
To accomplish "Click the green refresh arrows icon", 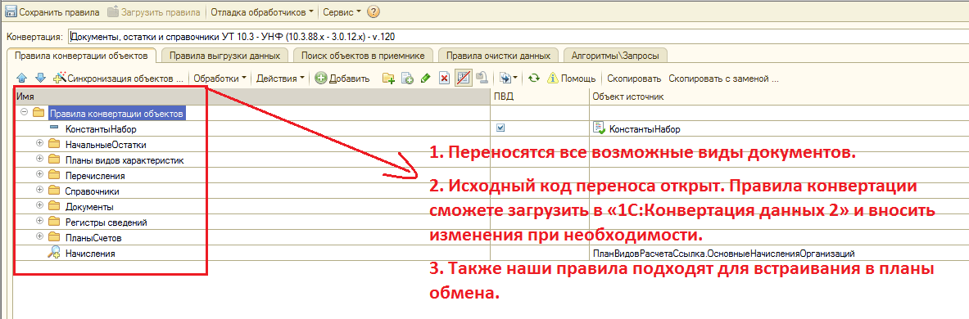I will click(535, 79).
